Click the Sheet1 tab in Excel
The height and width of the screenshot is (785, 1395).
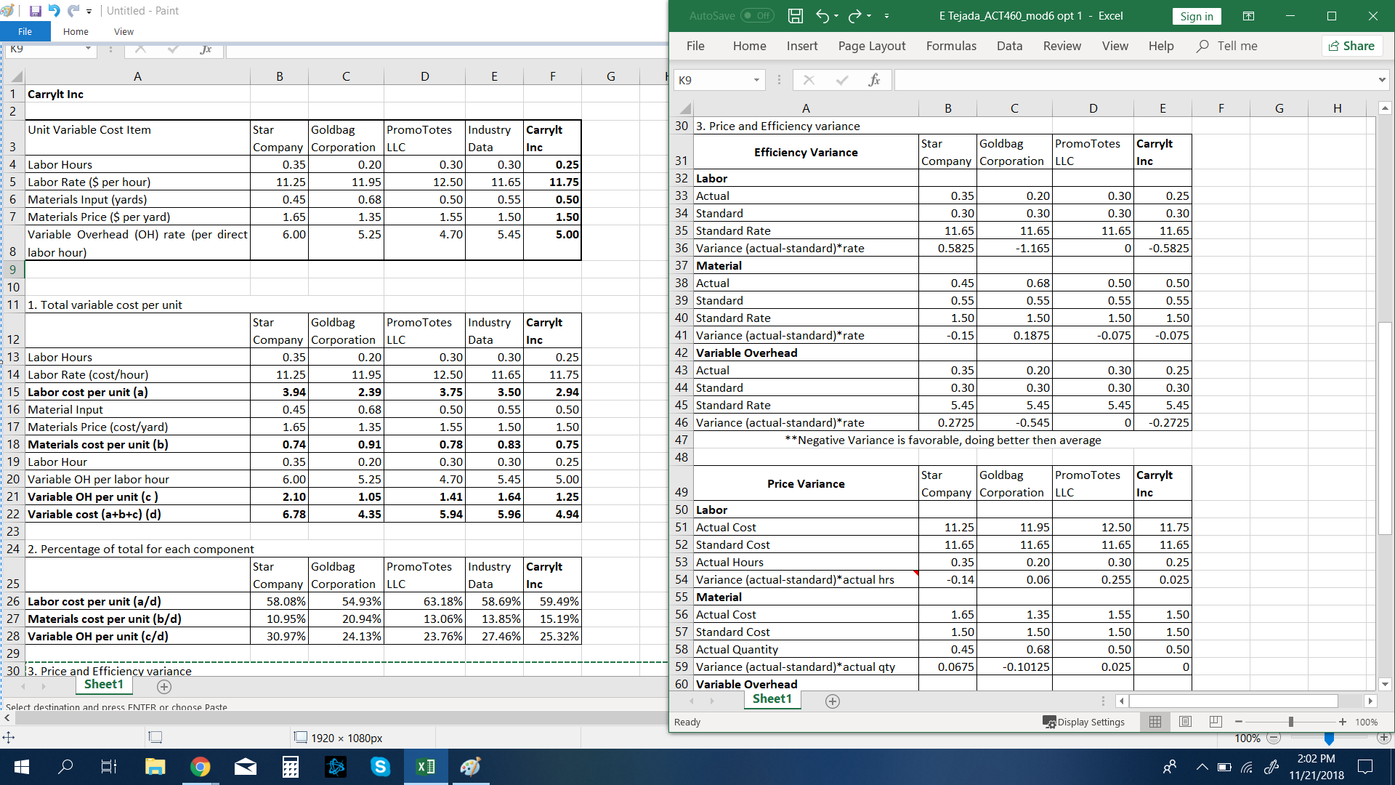tap(772, 699)
